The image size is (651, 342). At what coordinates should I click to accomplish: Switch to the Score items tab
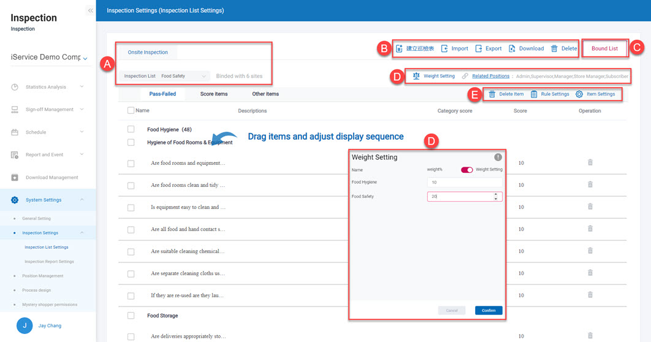point(214,94)
